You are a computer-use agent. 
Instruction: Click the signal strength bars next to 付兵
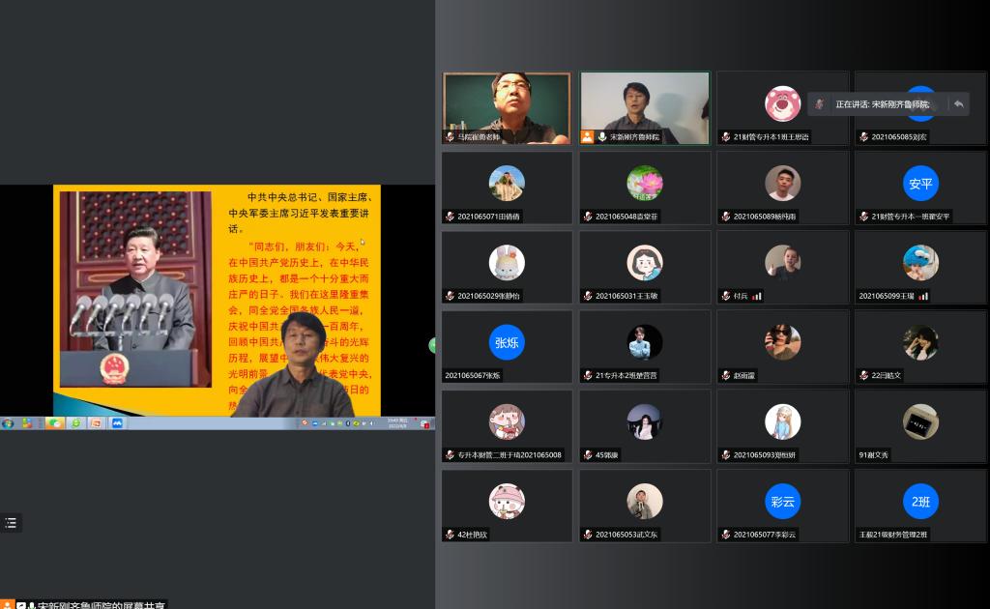(757, 296)
